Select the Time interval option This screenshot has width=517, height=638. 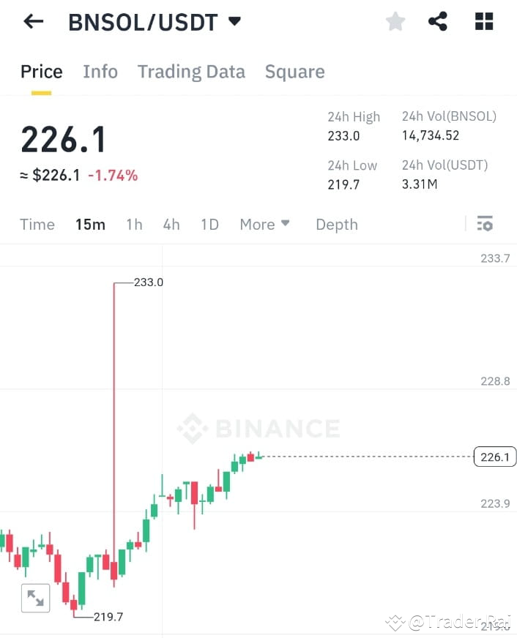(37, 225)
